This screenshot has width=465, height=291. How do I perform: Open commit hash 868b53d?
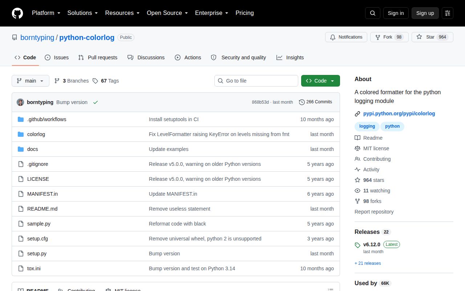pos(260,102)
